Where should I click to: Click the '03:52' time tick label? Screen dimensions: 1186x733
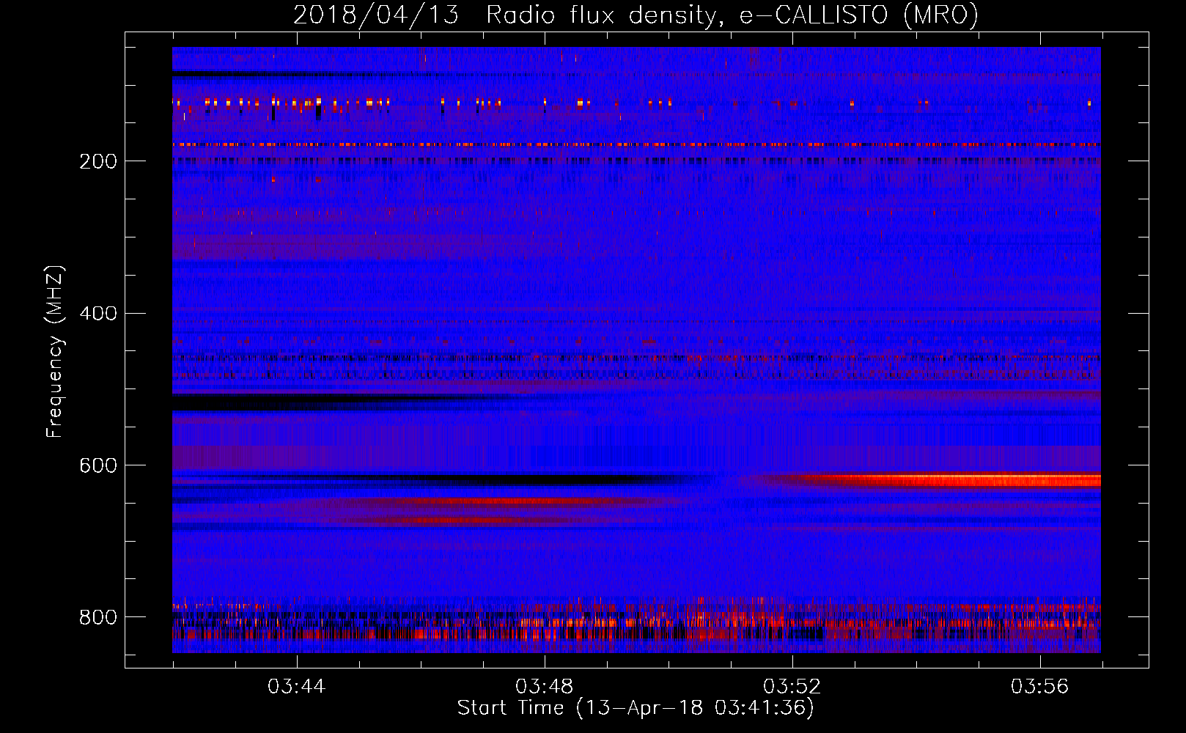pyautogui.click(x=792, y=687)
